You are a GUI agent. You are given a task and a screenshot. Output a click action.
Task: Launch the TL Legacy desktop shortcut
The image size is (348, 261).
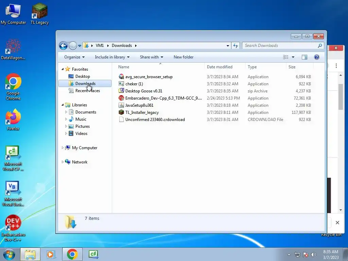click(39, 14)
